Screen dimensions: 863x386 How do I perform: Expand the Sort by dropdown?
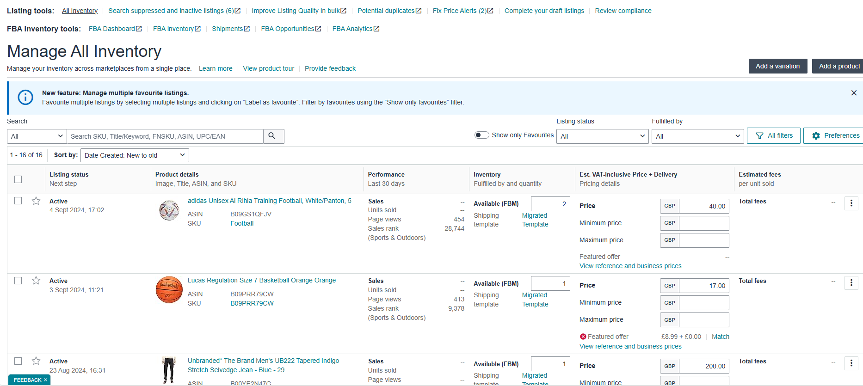(x=135, y=155)
